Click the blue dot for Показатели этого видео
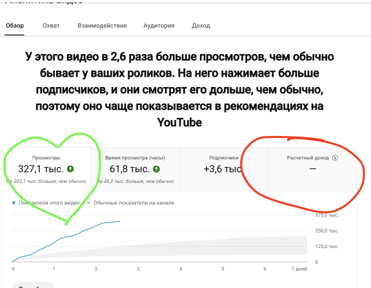The height and width of the screenshot is (288, 371). (x=14, y=203)
